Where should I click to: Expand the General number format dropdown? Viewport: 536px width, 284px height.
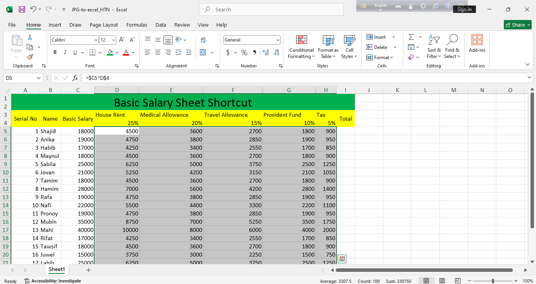pyautogui.click(x=278, y=40)
